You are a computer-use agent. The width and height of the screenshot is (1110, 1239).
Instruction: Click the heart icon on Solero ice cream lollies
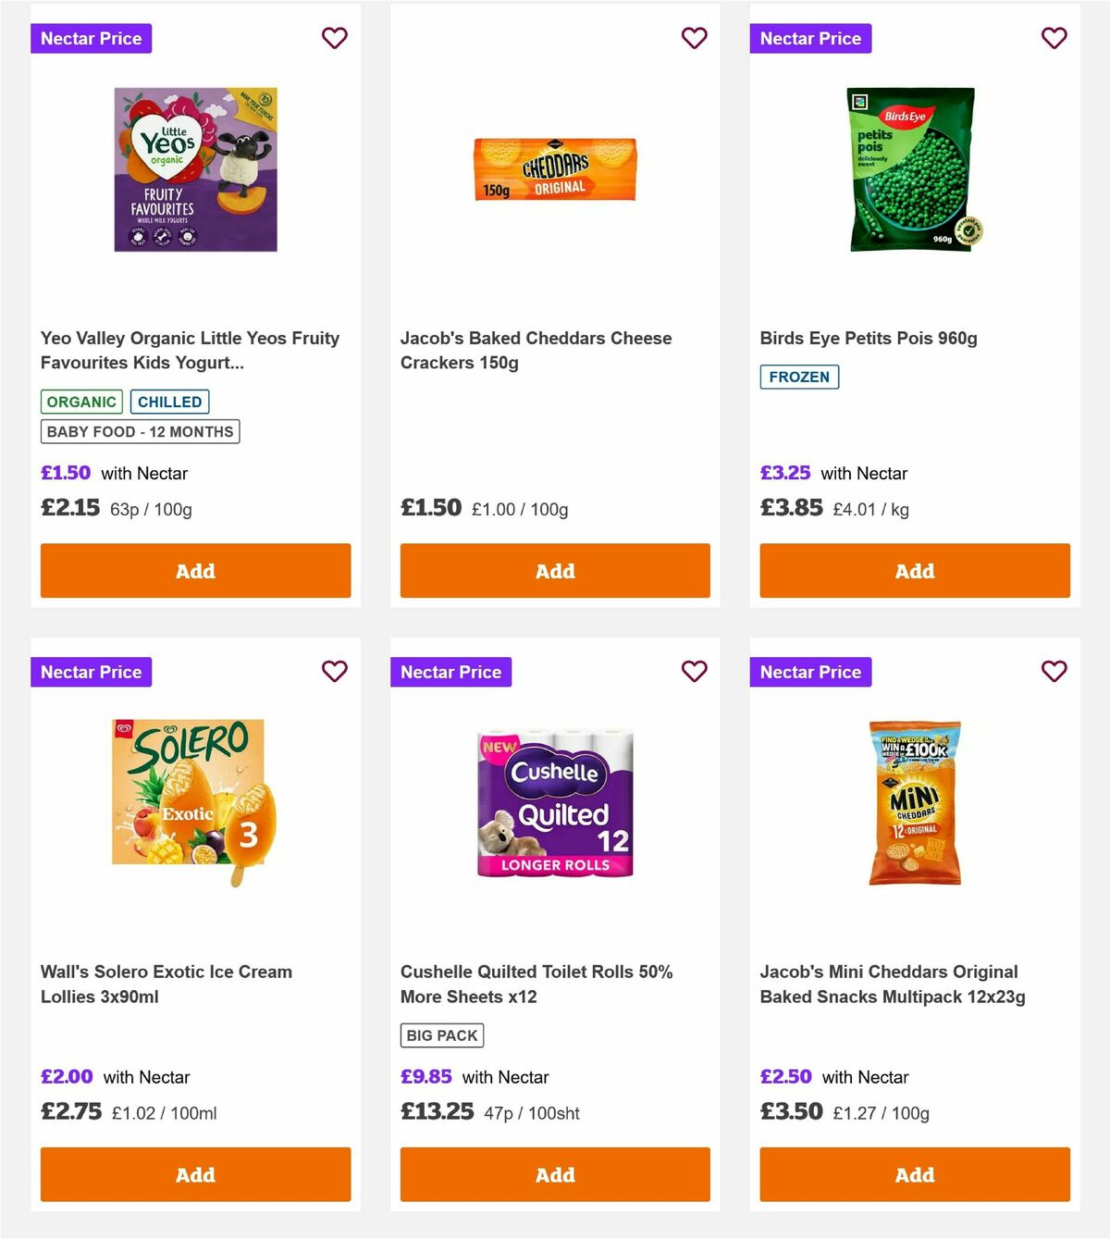[x=334, y=672]
